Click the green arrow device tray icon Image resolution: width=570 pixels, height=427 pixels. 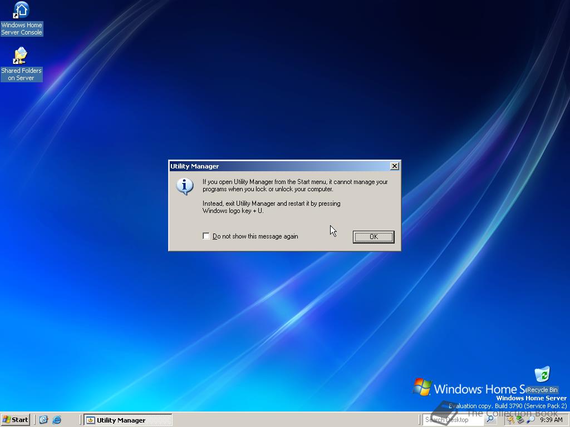(x=520, y=420)
